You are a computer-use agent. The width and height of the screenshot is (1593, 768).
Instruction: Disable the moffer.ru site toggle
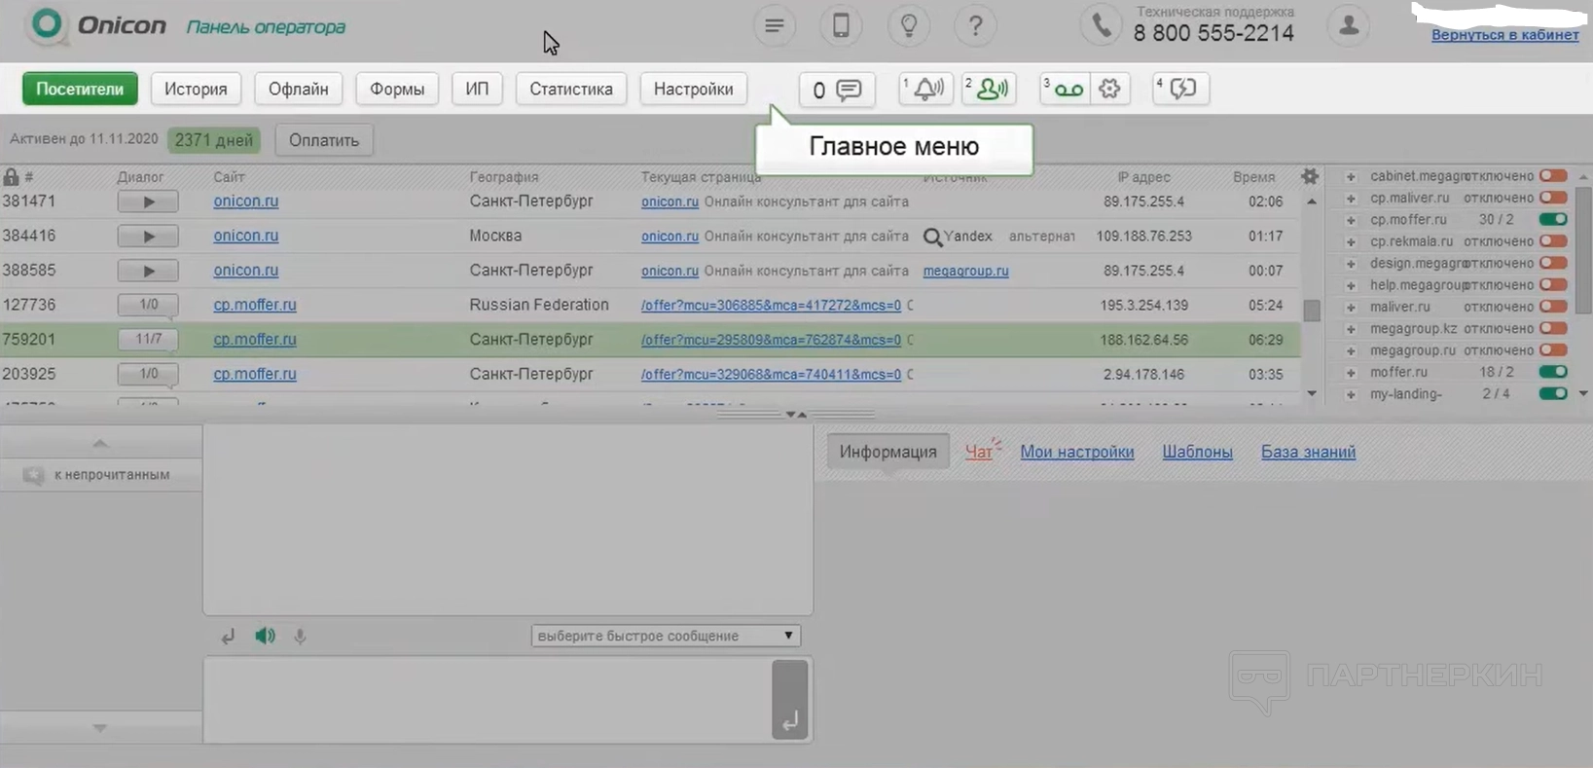1553,372
